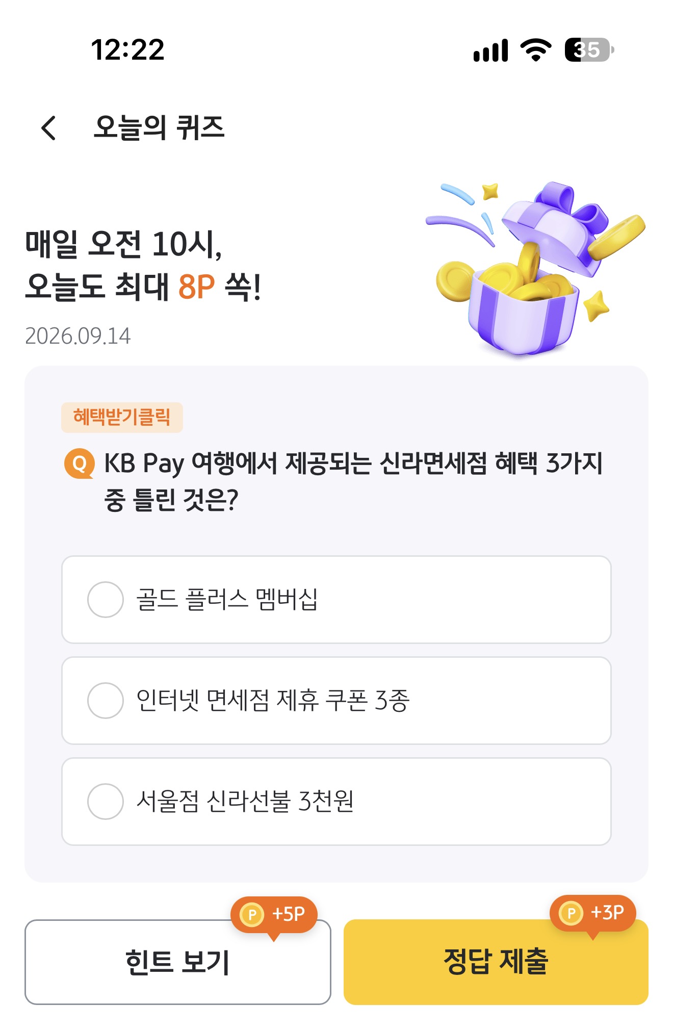Tap the 오늘의 퀴즈 page title
673x1030 pixels.
pyautogui.click(x=159, y=127)
